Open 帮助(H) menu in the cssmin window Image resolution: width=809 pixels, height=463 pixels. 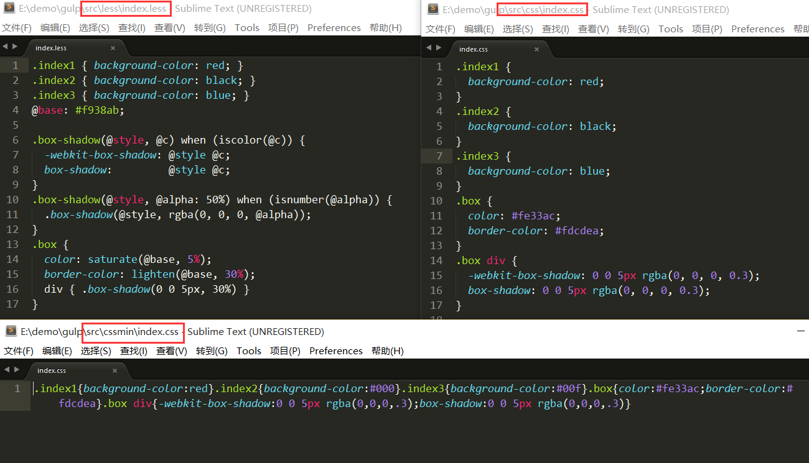click(x=387, y=351)
